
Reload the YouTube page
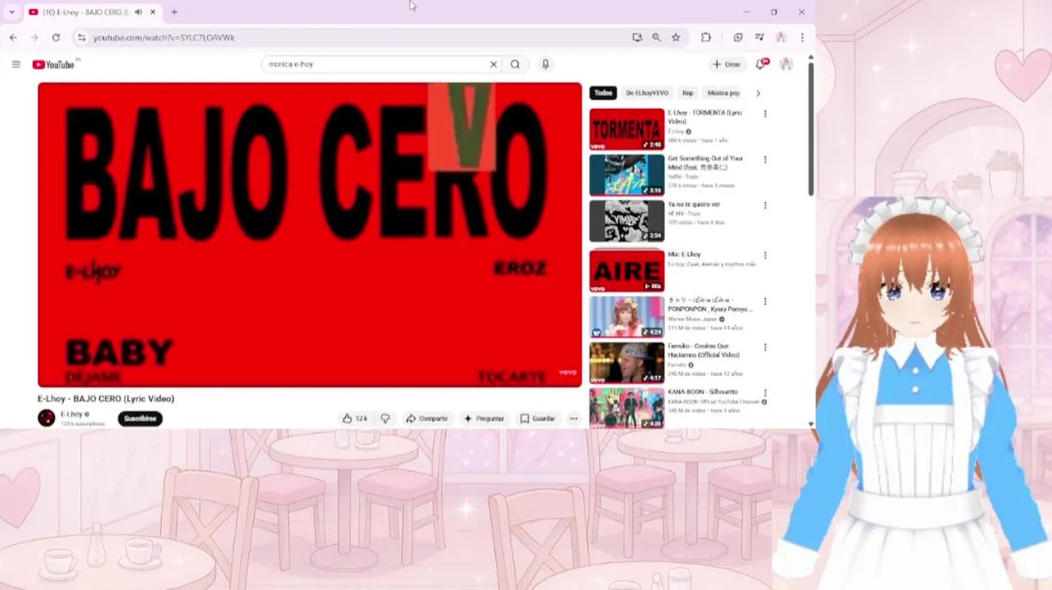[56, 37]
